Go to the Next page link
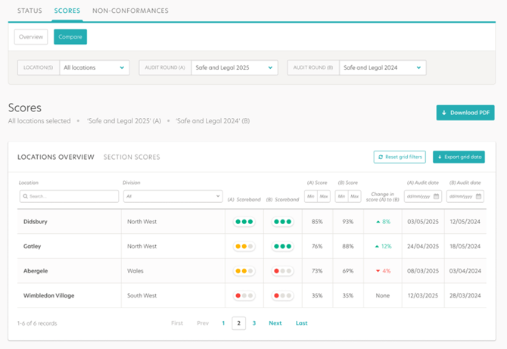Image resolution: width=507 pixels, height=349 pixels. click(275, 323)
